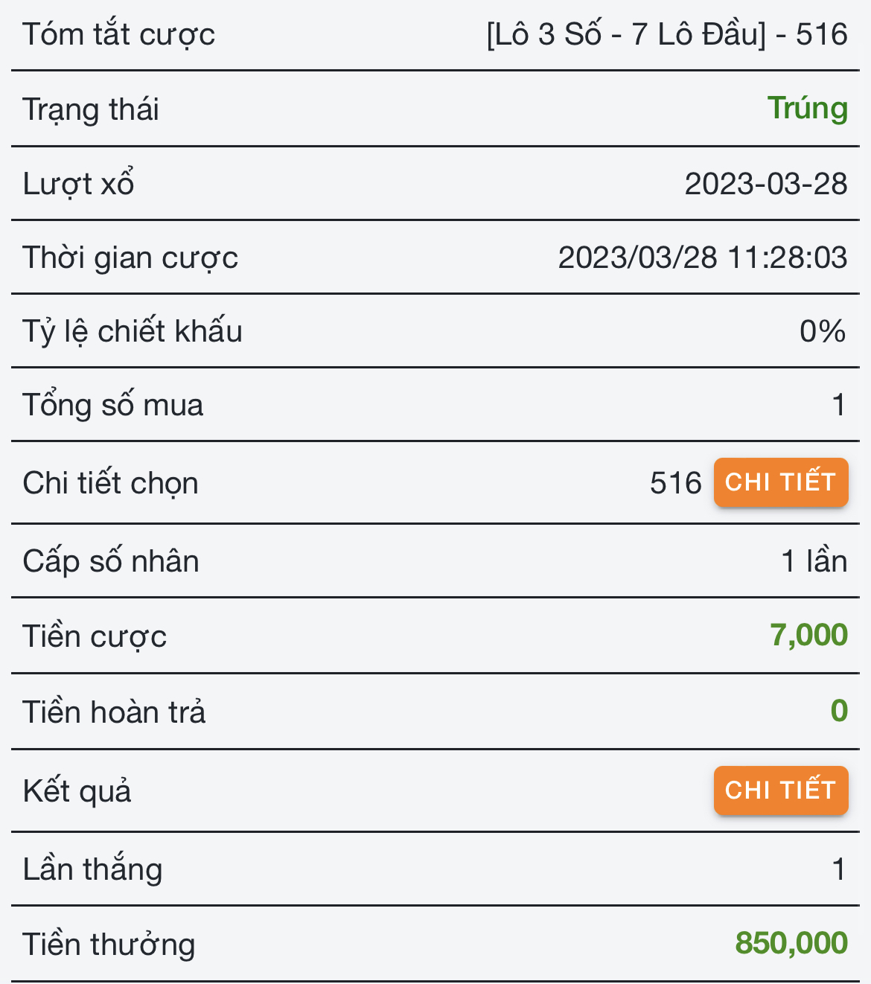Click the bet time 2023/03/28 11:28:03

pos(702,258)
